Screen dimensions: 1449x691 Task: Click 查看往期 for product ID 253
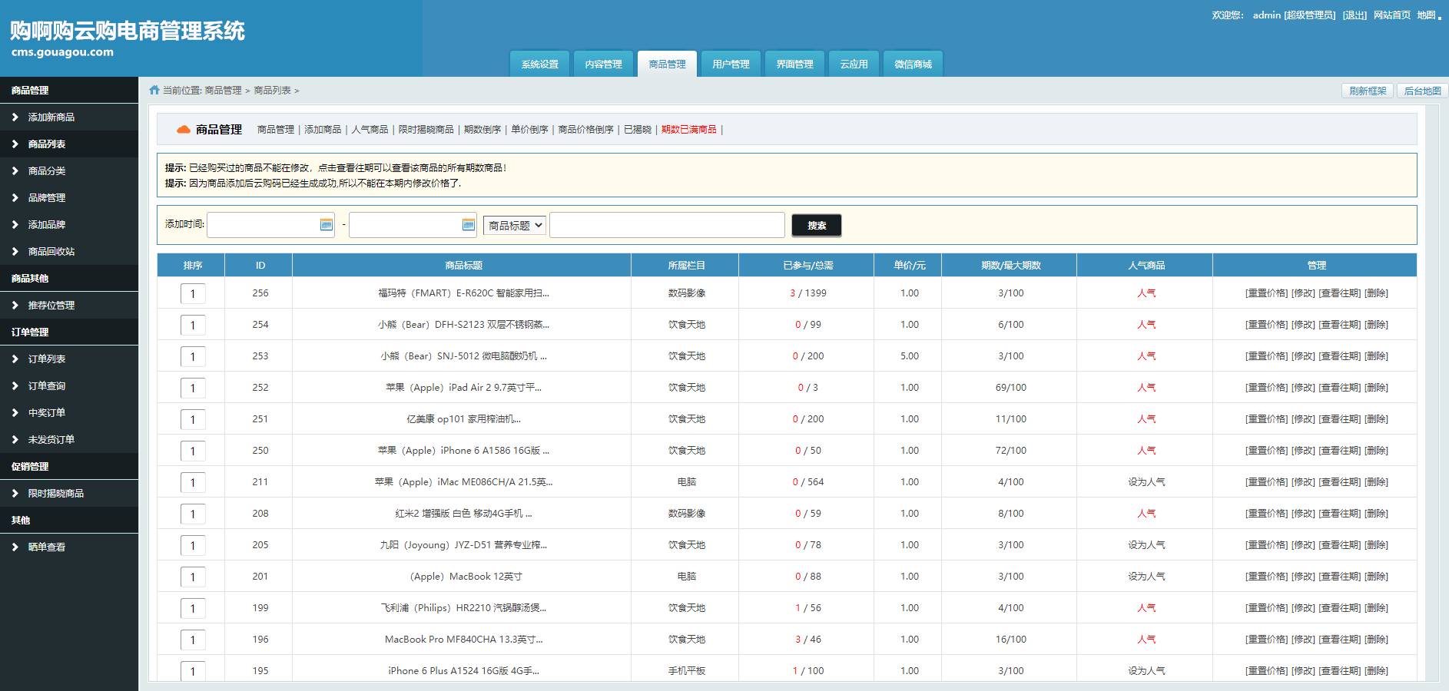(x=1339, y=356)
